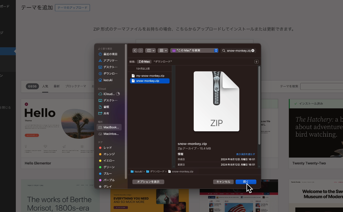Open the 共有 shared section
343x212 pixels.
point(106,113)
